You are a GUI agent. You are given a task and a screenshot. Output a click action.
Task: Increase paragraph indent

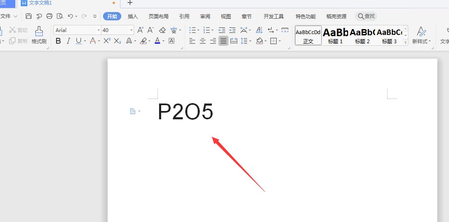click(x=232, y=30)
